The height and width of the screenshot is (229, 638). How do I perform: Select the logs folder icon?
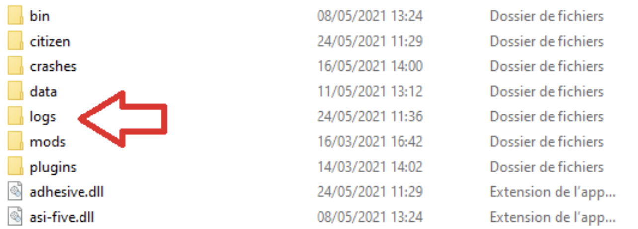click(x=15, y=117)
